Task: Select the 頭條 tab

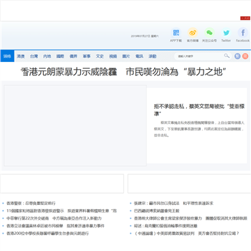Action: (x=7, y=56)
